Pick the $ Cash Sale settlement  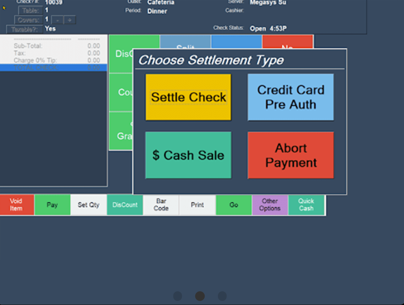click(188, 155)
